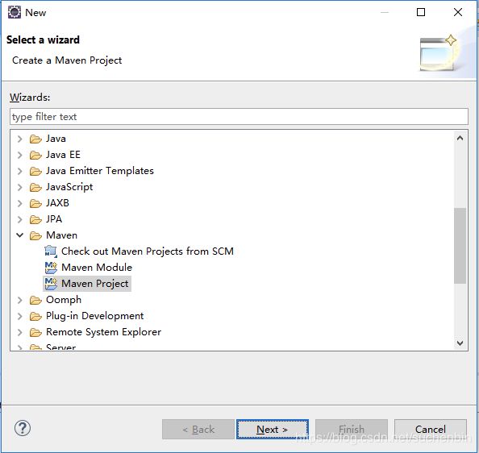Select Java Emitter Templates entry
The width and height of the screenshot is (479, 453).
(x=99, y=171)
